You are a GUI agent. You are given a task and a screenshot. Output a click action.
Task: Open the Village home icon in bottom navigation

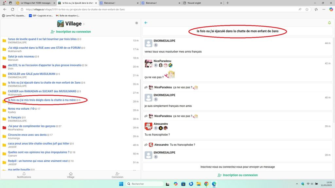[x=71, y=175]
